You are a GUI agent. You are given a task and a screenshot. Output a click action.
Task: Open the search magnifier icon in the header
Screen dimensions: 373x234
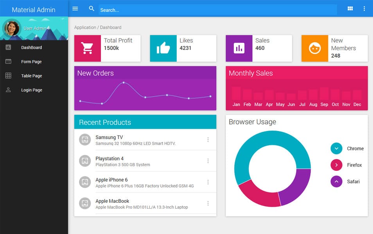[91, 8]
